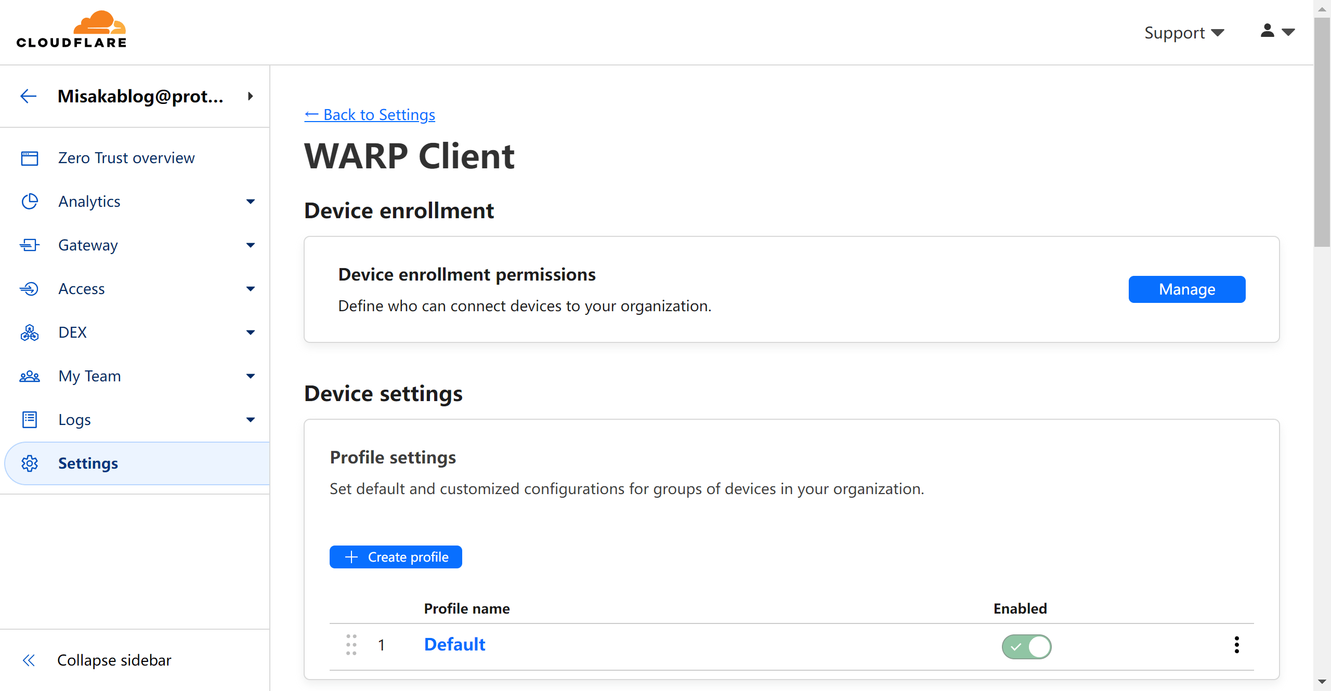Viewport: 1331px width, 691px height.
Task: Click the DEX sidebar icon
Action: (x=30, y=332)
